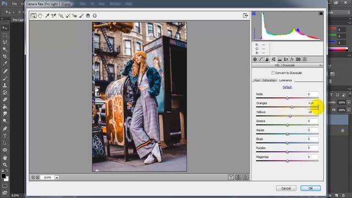Click the foreground color swatch in Photoshop
The image size is (352, 198).
click(3, 176)
